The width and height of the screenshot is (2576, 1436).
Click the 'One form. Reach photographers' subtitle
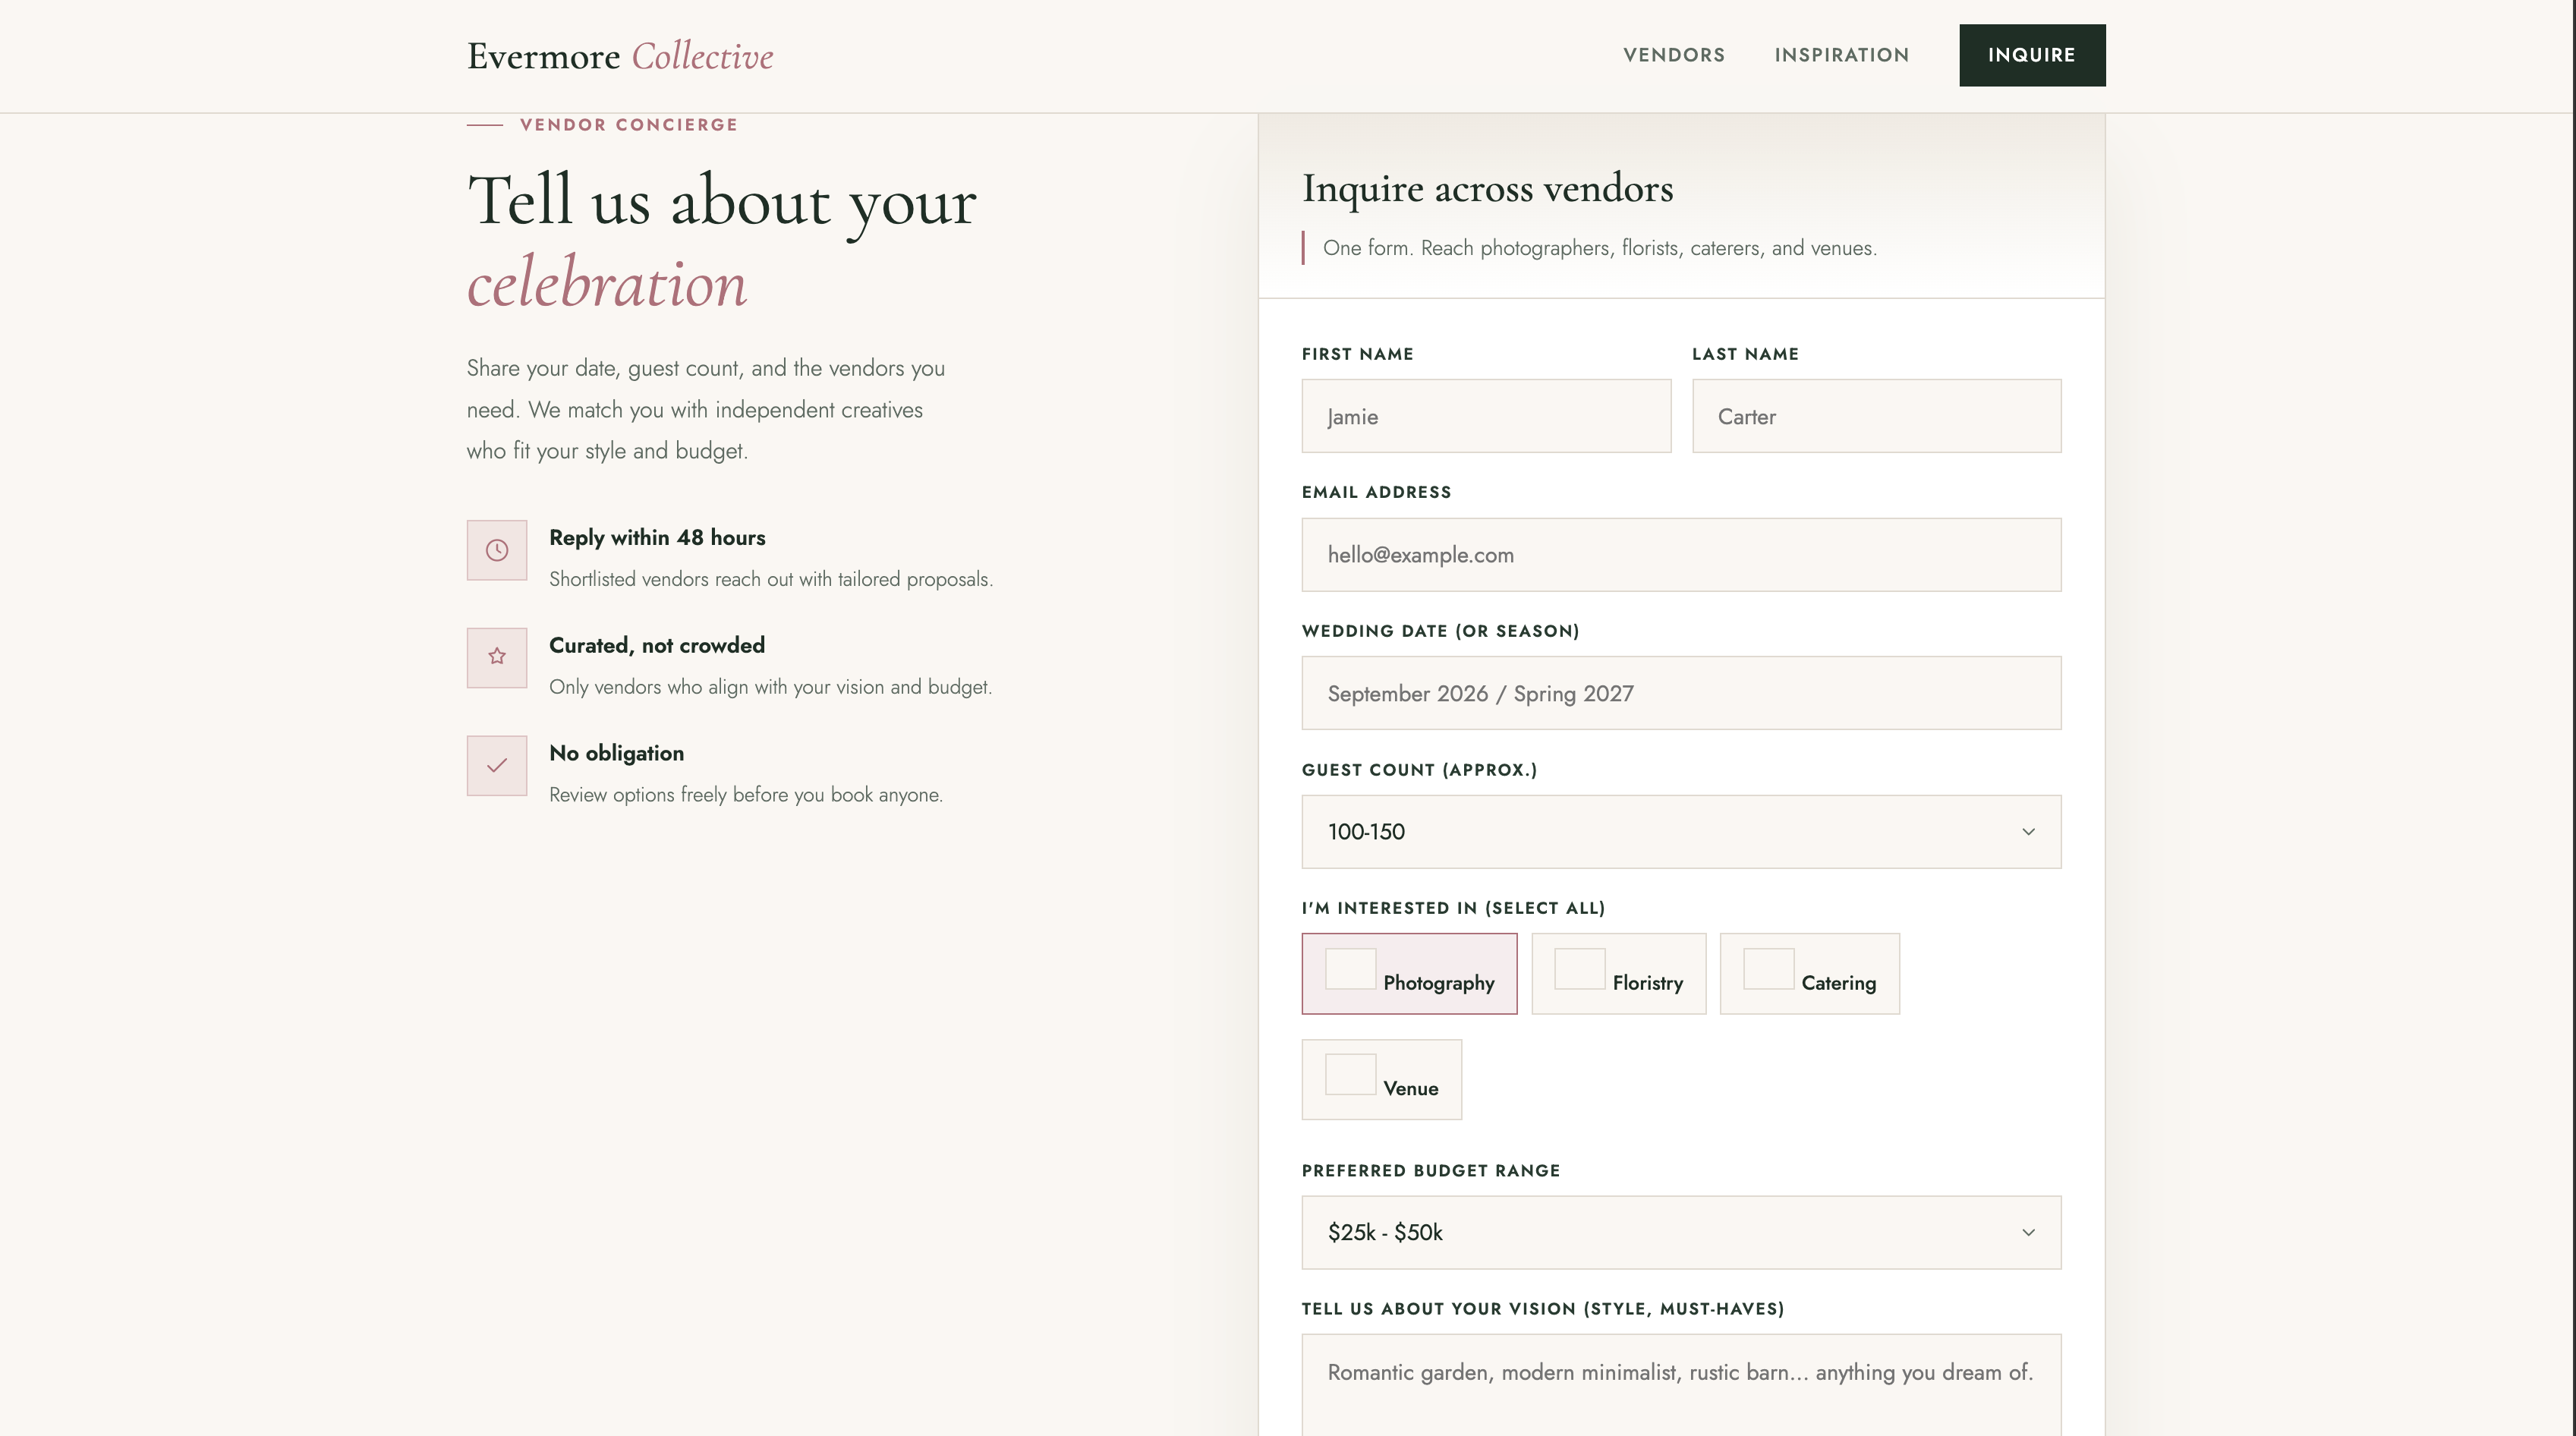pyautogui.click(x=1600, y=248)
